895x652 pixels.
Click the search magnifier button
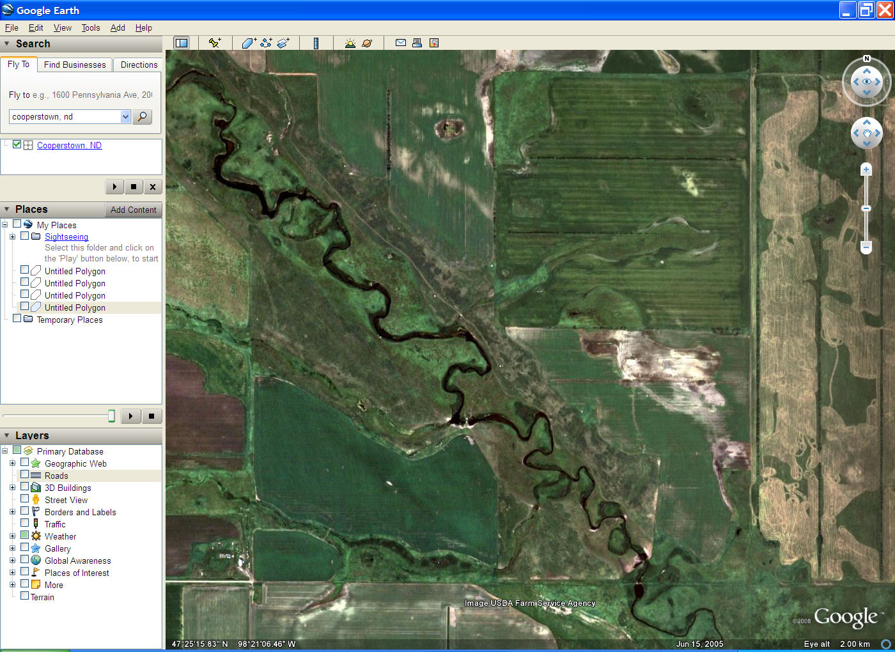pos(142,116)
